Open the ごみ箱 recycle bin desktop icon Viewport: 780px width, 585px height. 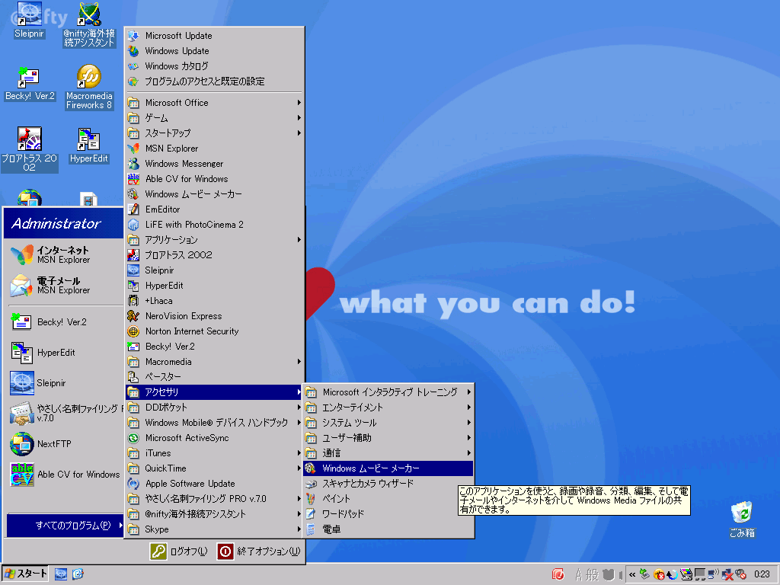coord(741,513)
